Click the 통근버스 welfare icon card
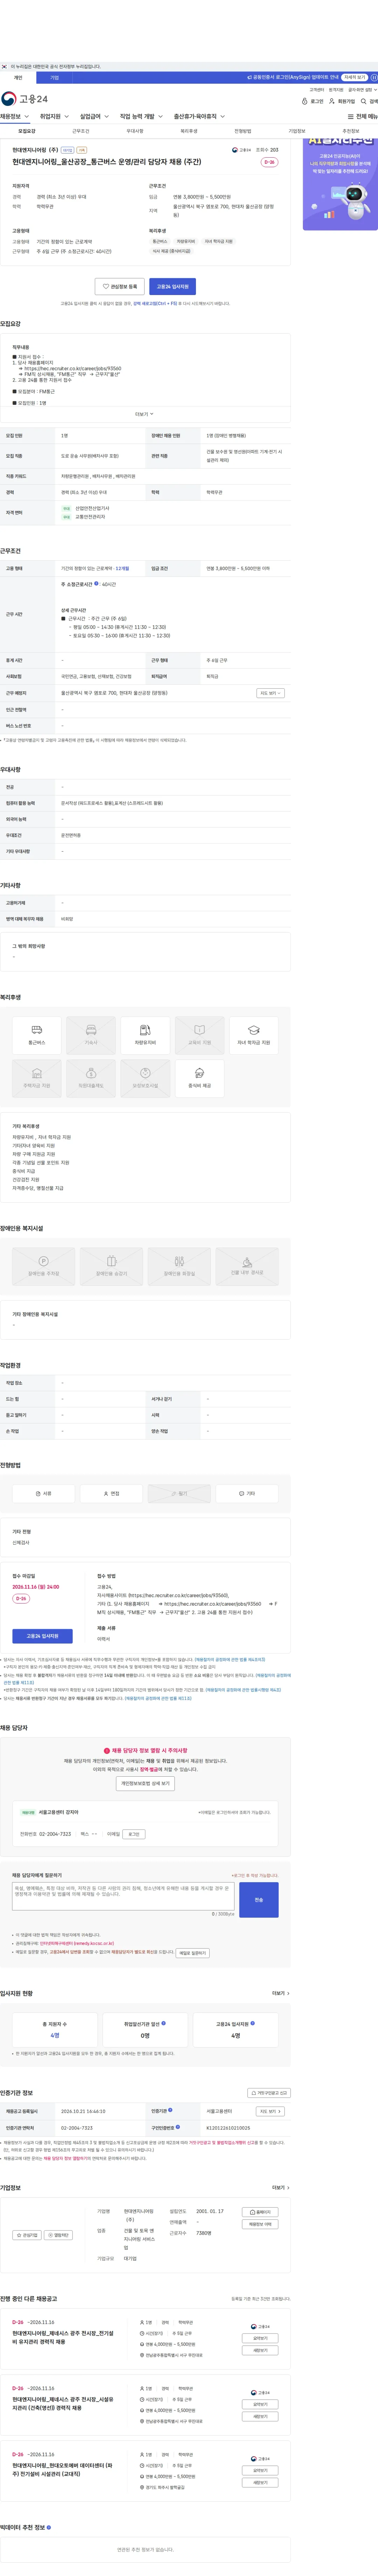The width and height of the screenshot is (378, 2576). click(37, 1035)
